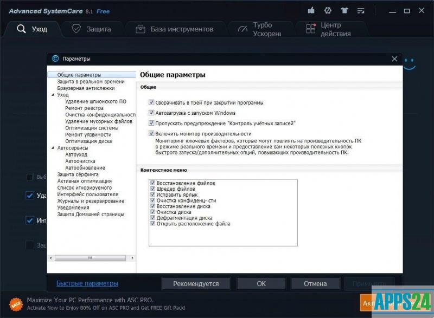
Task: Click the Рекомендуется button
Action: pyautogui.click(x=196, y=283)
